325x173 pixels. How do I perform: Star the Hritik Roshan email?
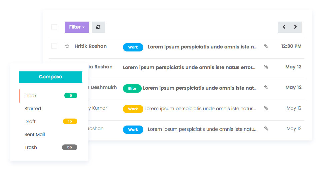click(67, 46)
